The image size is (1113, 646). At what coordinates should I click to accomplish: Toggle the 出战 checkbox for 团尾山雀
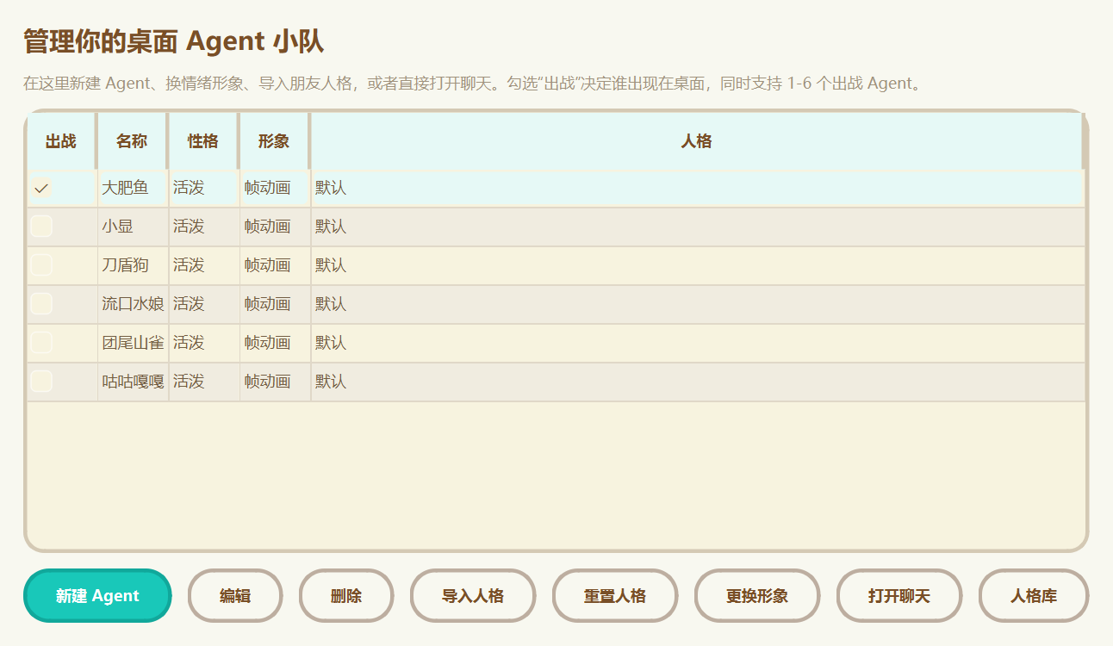click(x=41, y=343)
